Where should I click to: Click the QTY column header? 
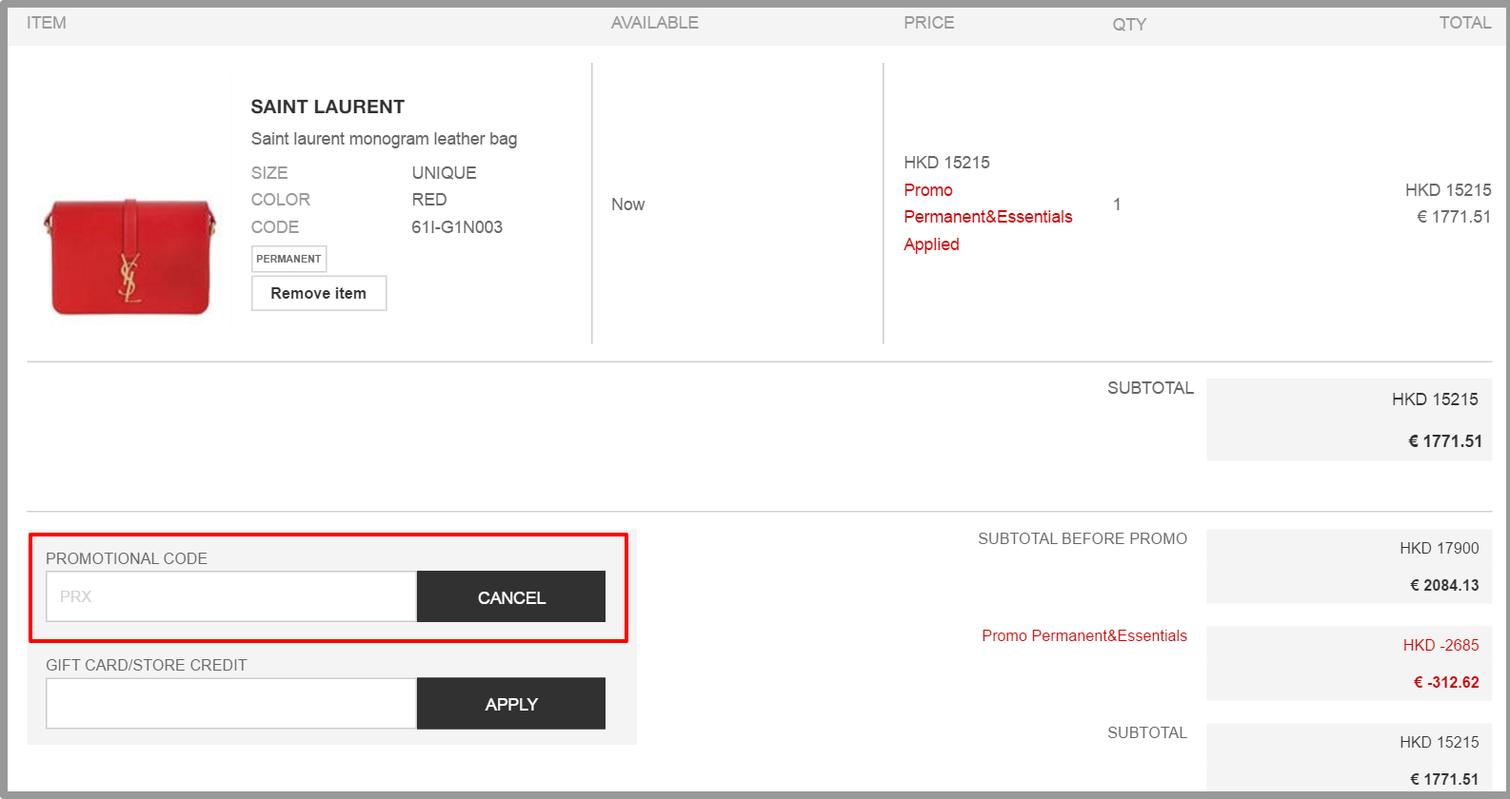pos(1129,25)
